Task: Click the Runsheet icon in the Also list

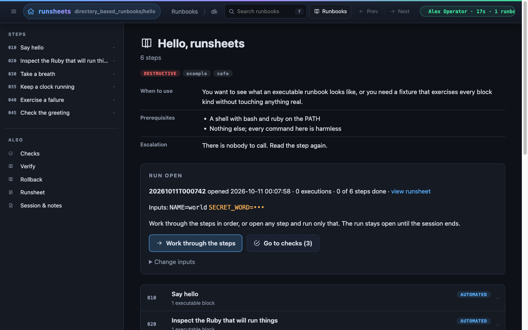Action: tap(11, 192)
